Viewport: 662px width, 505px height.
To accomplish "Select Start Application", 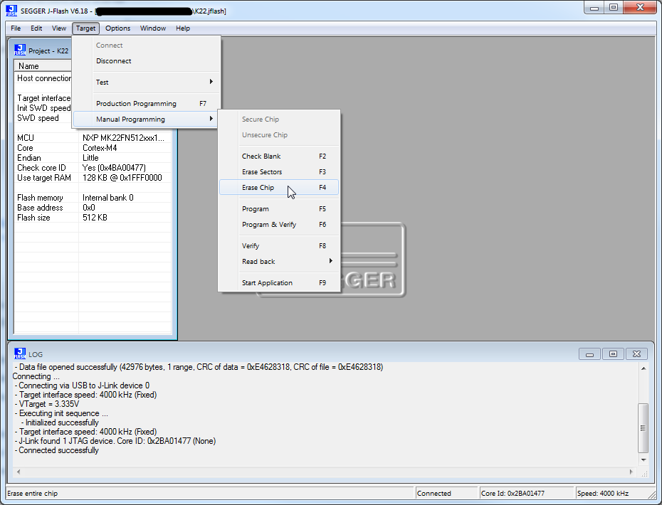I will click(279, 282).
